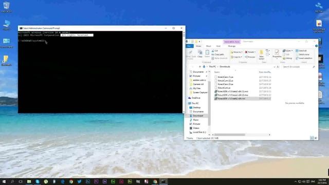Click the Search Downloads field
Image resolution: width=329 pixels, height=185 pixels.
(x=299, y=67)
